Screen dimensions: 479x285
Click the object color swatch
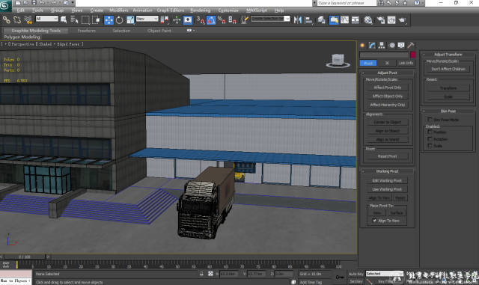click(x=412, y=55)
